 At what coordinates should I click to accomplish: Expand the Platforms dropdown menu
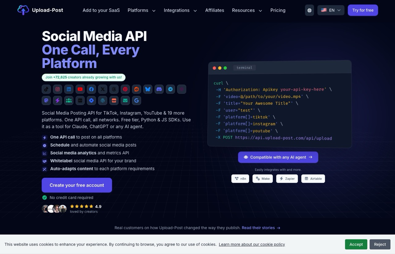tap(142, 10)
